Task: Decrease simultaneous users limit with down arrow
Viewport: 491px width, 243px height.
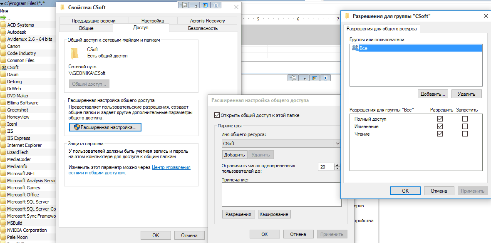Action: [337, 169]
